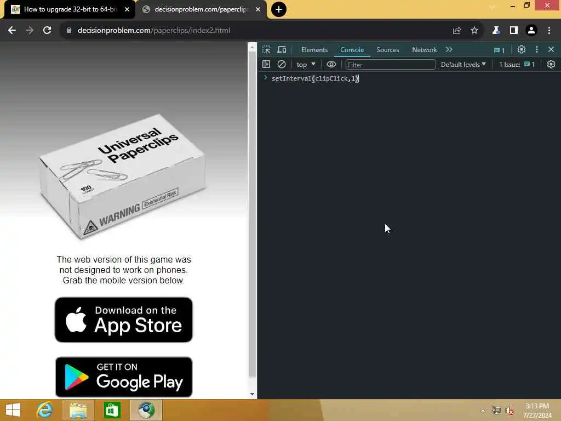Launch Internet Explorer from the taskbar
Viewport: 561px width, 421px height.
(45, 410)
